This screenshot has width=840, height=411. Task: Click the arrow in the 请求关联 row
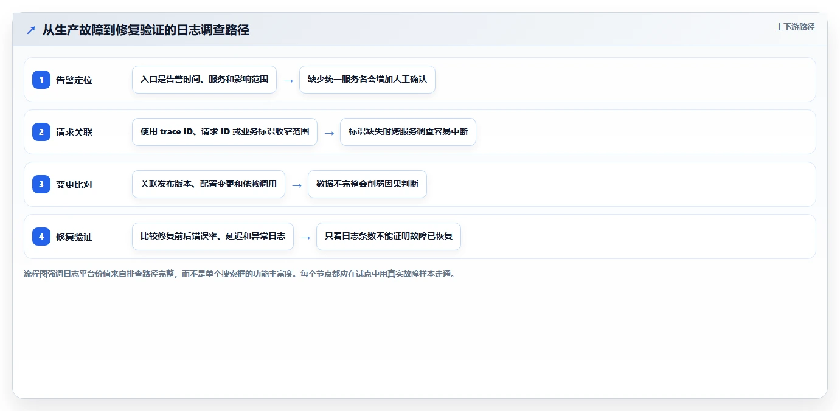click(329, 133)
